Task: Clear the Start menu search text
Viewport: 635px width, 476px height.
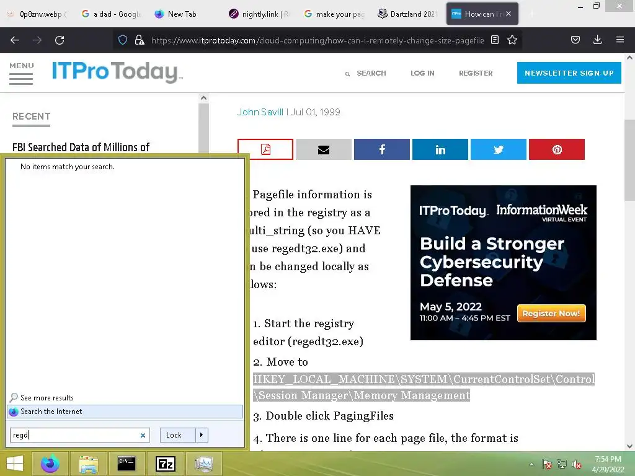Action: tap(143, 435)
